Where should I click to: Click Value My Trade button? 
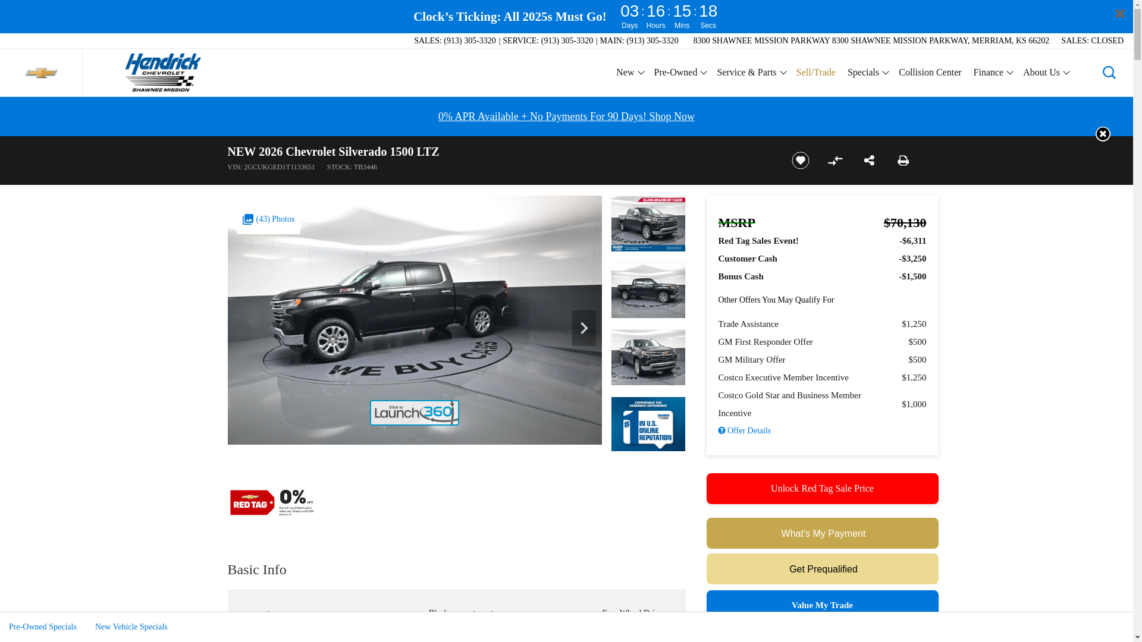(822, 602)
